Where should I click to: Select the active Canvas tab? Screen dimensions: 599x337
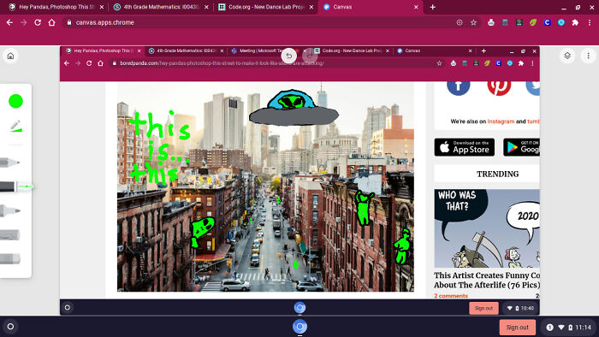click(x=371, y=7)
